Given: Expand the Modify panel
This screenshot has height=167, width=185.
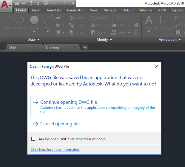Looking at the screenshot, I should pos(104,40).
